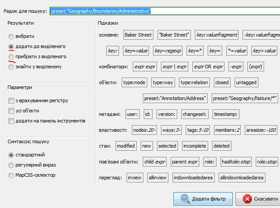Insert version: metadata hint
280x208 pixels.
click(167, 114)
